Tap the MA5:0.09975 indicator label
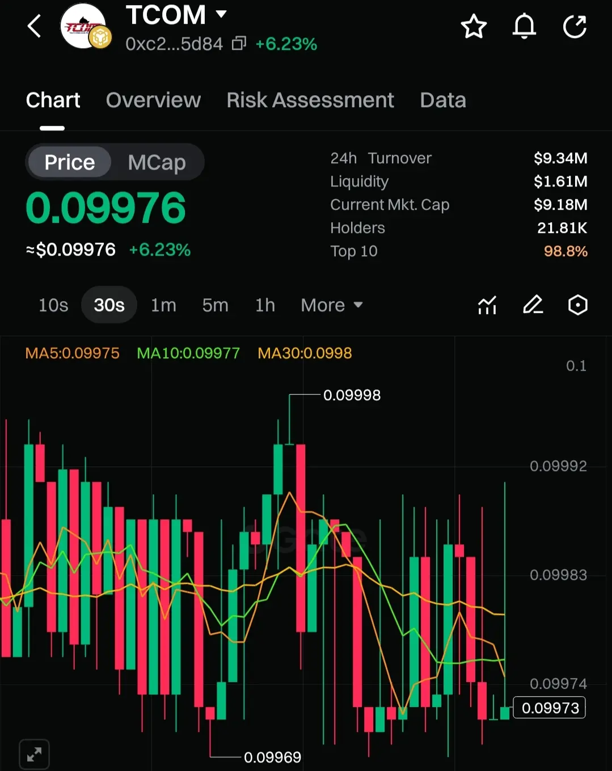This screenshot has width=612, height=771. 73,353
